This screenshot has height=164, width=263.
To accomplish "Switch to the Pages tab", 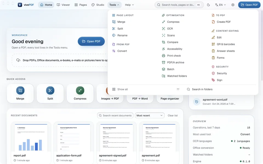I will [x=81, y=5].
